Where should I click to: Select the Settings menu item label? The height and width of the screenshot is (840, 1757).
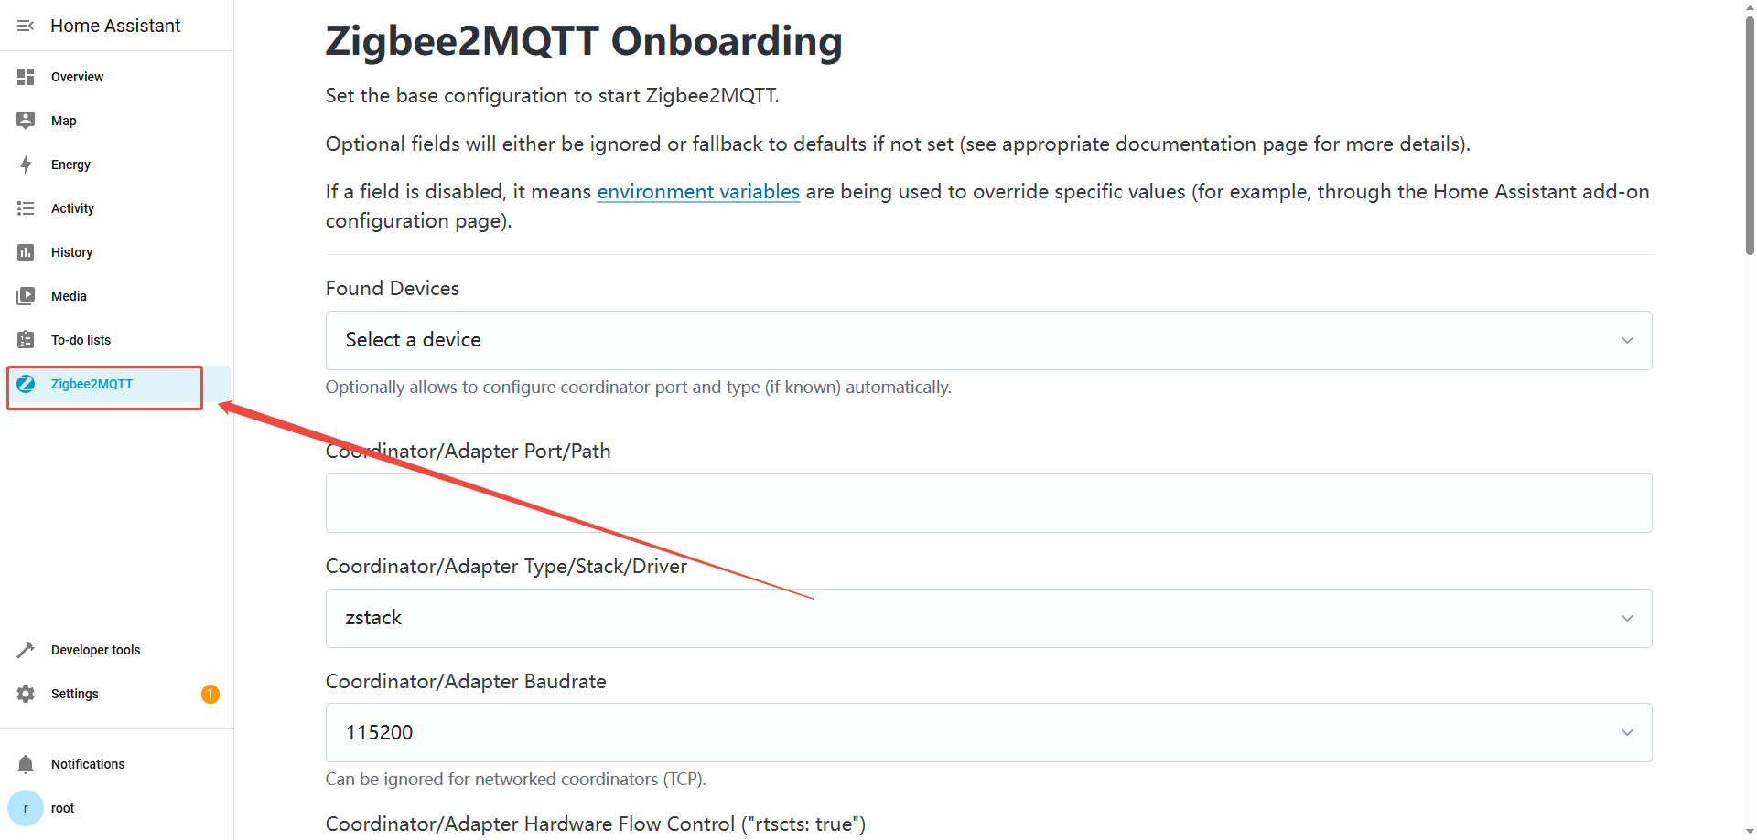pyautogui.click(x=75, y=694)
